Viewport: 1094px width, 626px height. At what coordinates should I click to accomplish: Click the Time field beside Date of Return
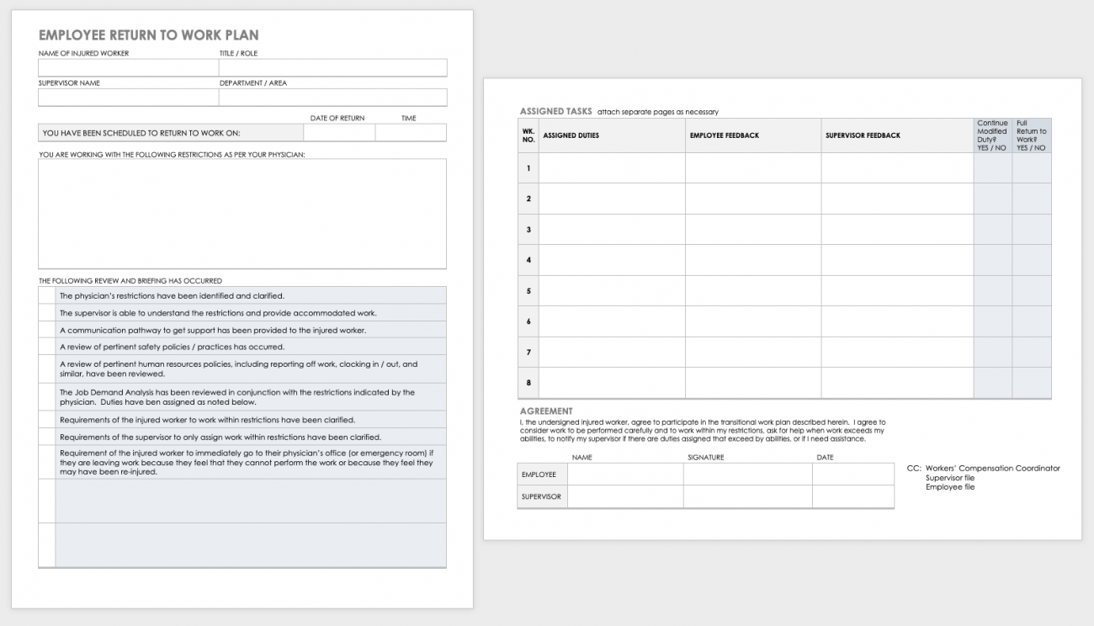click(x=410, y=132)
